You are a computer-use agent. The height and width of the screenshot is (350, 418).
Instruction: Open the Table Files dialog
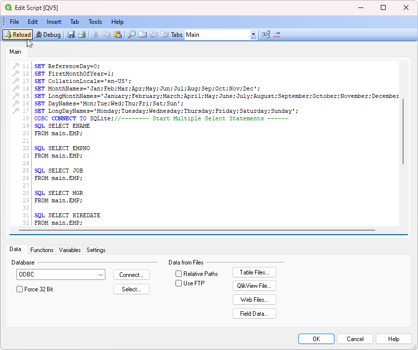click(254, 272)
